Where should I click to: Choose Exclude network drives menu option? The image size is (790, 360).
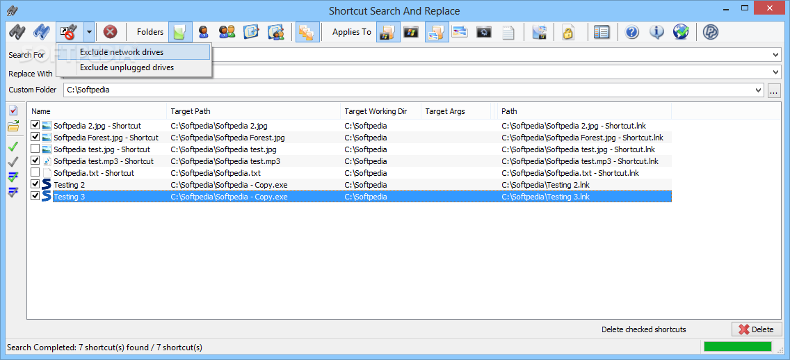point(134,52)
